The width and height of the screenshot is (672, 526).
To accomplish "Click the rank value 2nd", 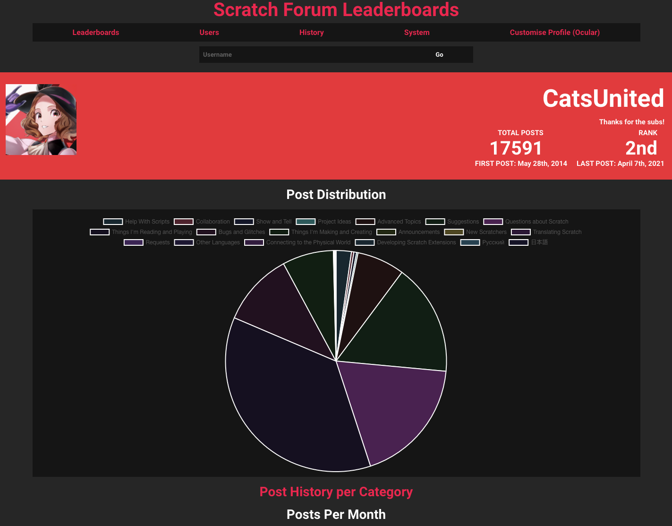I will (x=641, y=148).
